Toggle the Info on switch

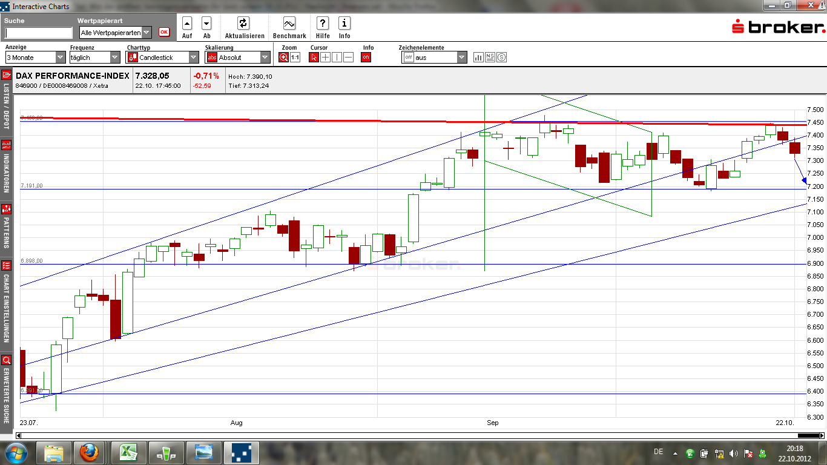click(x=366, y=58)
